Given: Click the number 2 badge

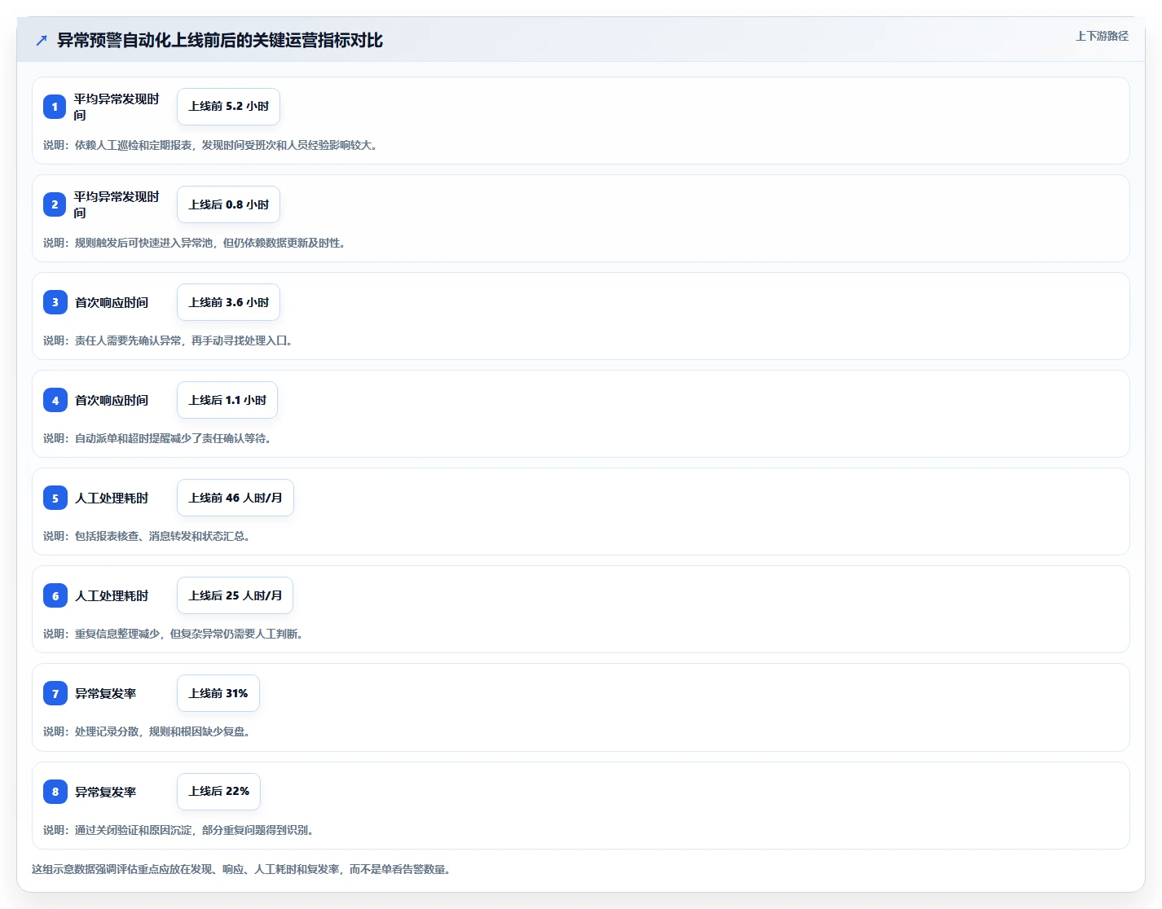Looking at the screenshot, I should tap(55, 204).
